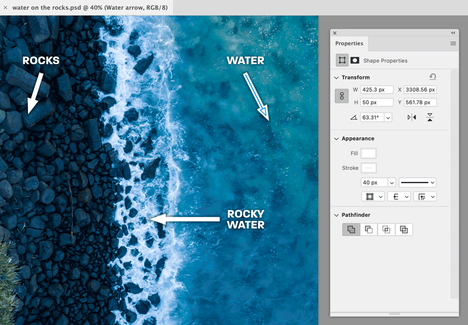This screenshot has height=325, width=468.
Task: Edit the Y position field
Action: 420,102
